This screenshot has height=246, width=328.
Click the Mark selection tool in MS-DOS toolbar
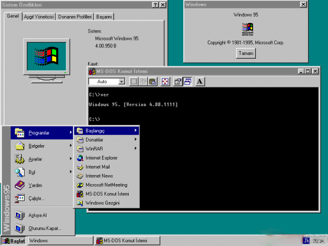tap(134, 82)
